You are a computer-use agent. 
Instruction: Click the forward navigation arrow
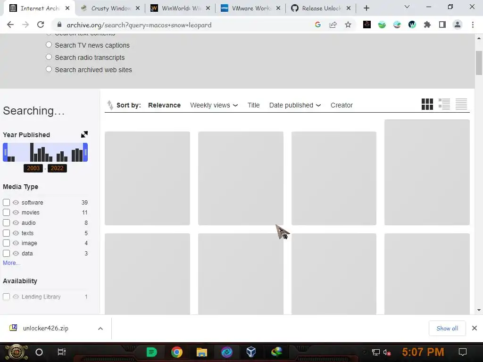[x=25, y=25]
